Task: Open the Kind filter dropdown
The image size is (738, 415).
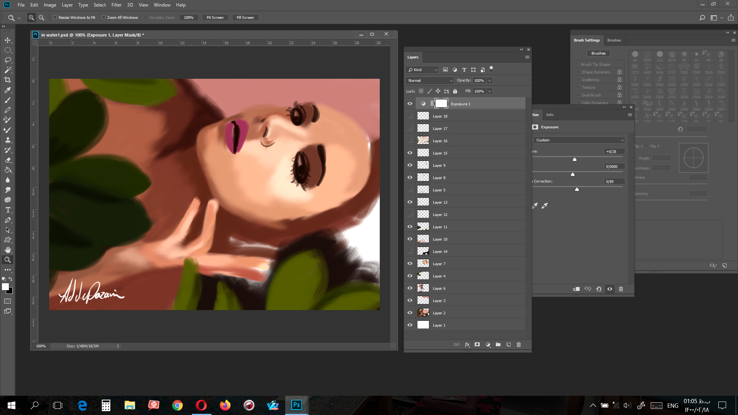Action: click(x=422, y=70)
